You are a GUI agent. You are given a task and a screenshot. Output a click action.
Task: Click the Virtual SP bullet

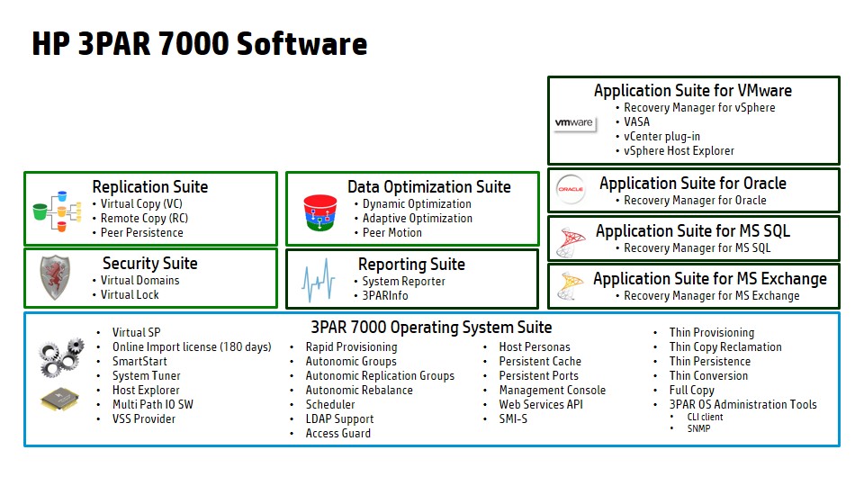pos(136,332)
